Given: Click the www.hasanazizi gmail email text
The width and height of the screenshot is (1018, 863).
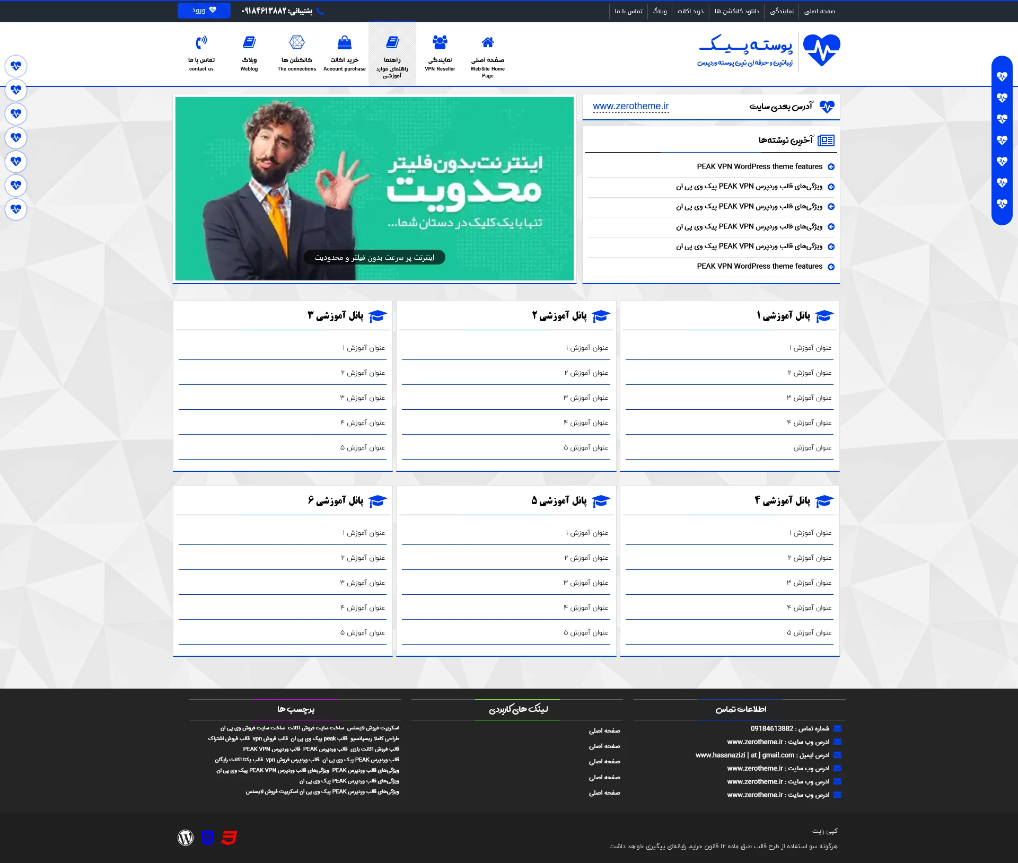Looking at the screenshot, I should [745, 755].
